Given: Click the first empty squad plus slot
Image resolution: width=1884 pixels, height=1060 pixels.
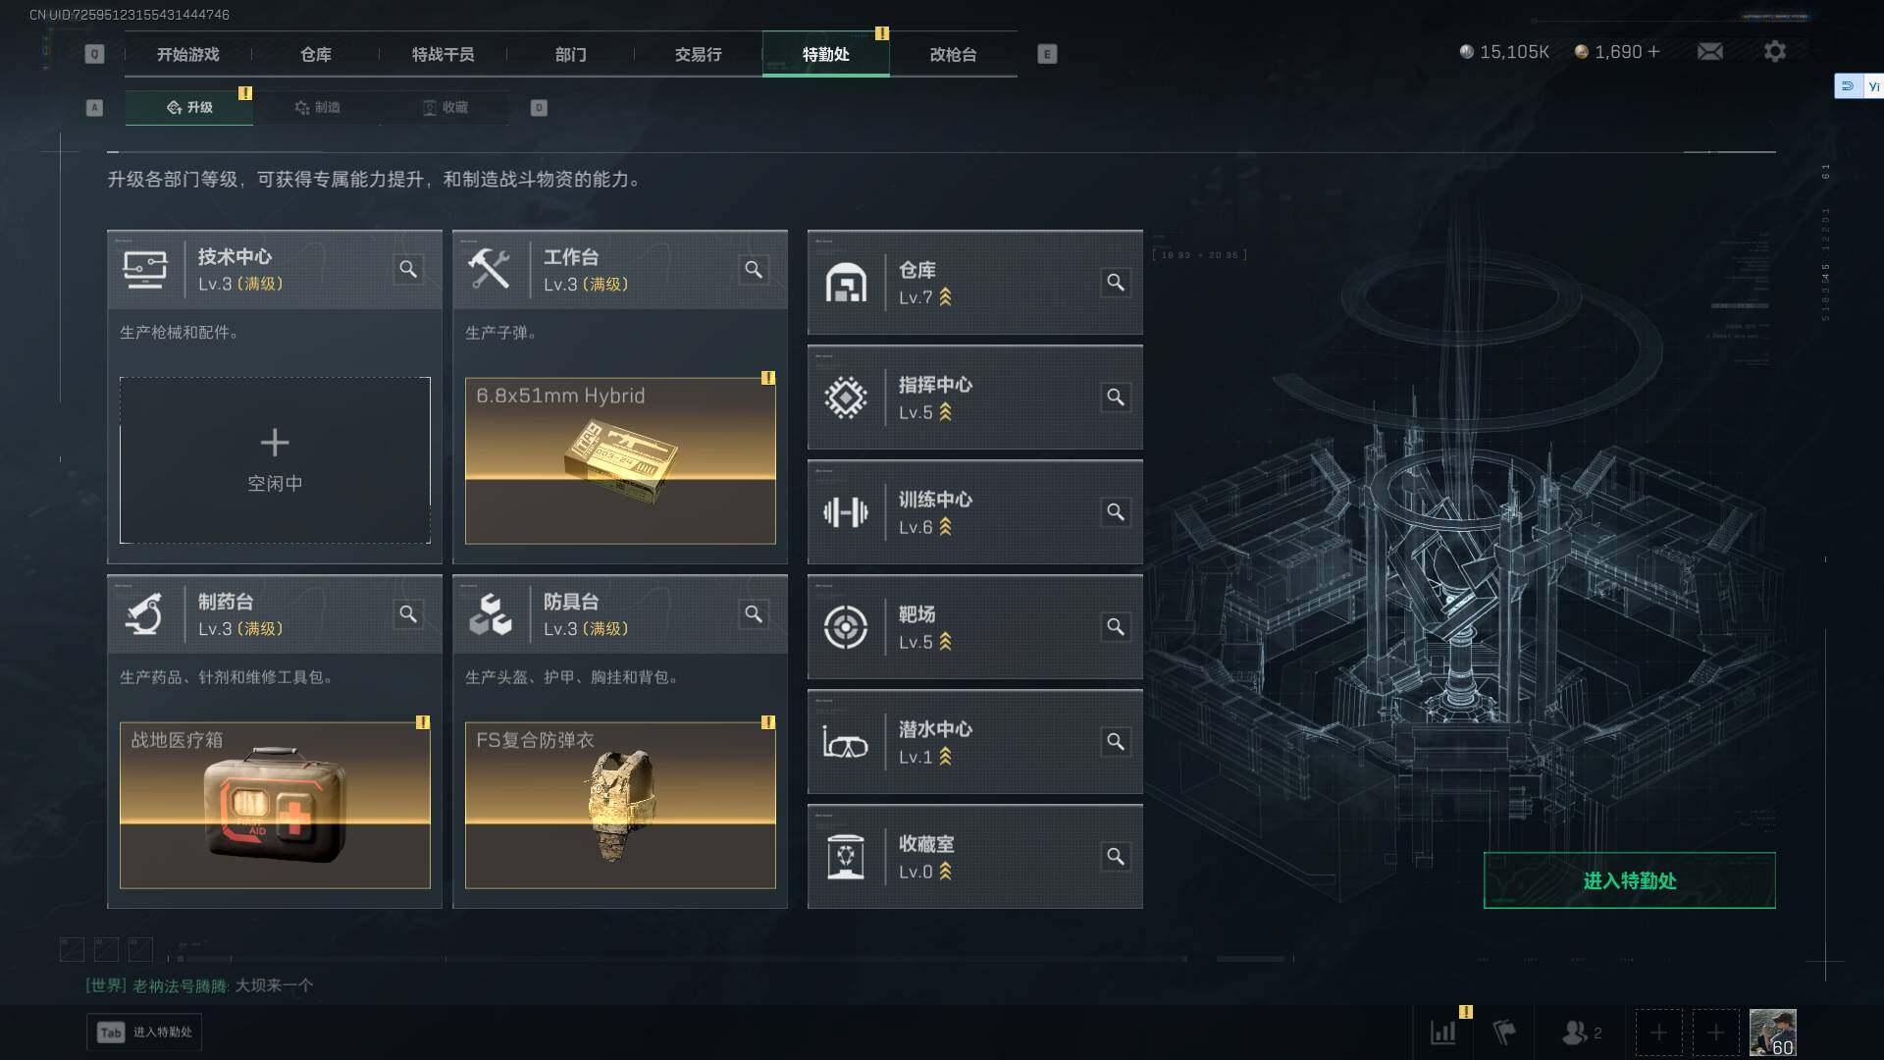Looking at the screenshot, I should (1658, 1033).
